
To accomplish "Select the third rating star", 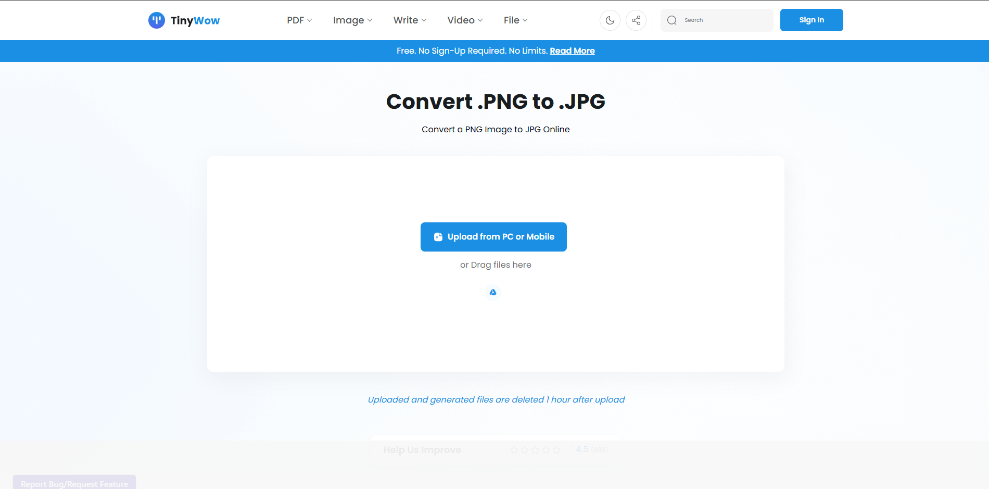I will 535,449.
